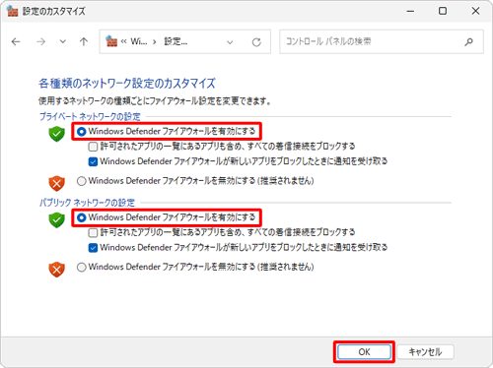
Task: Open the recent locations chevron
Action: pyautogui.click(x=62, y=41)
